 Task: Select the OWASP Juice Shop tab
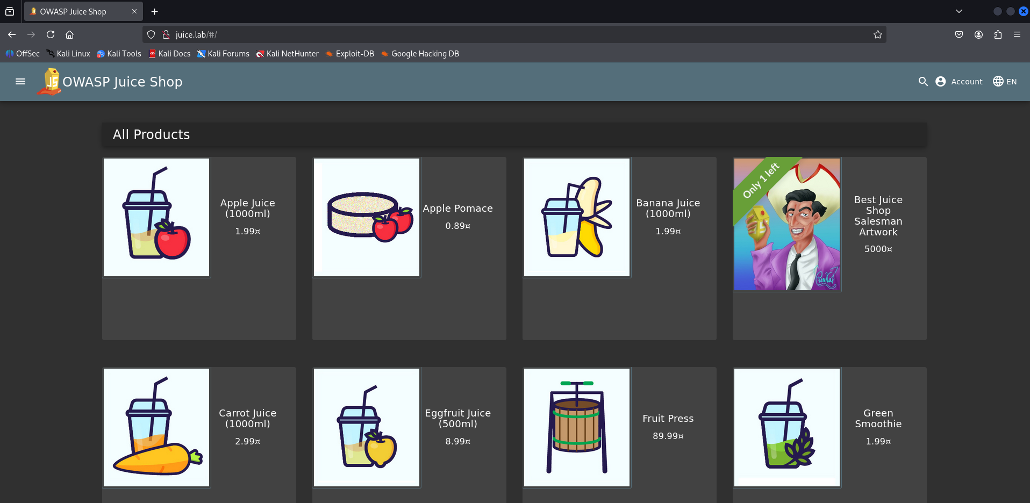(83, 11)
